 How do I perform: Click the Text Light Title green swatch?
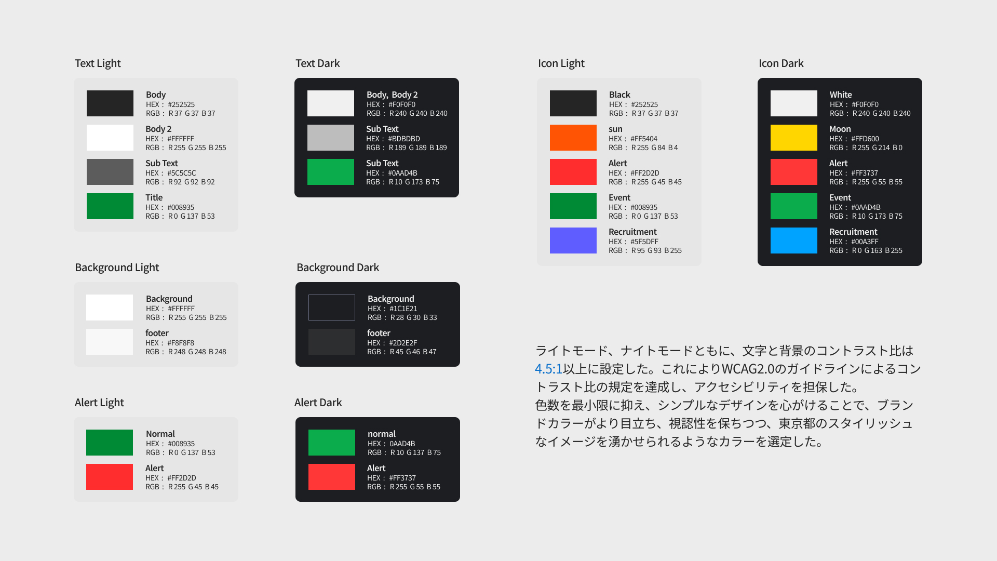(x=110, y=206)
